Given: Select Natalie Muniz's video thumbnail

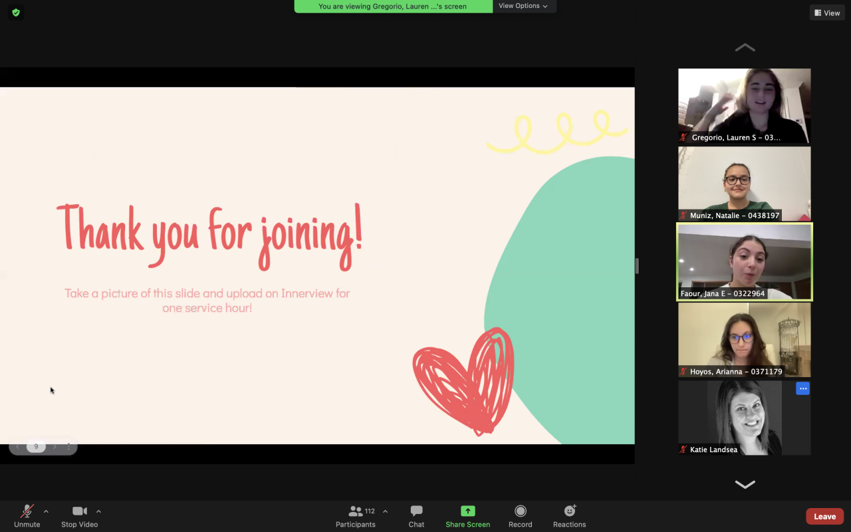Looking at the screenshot, I should [x=744, y=183].
